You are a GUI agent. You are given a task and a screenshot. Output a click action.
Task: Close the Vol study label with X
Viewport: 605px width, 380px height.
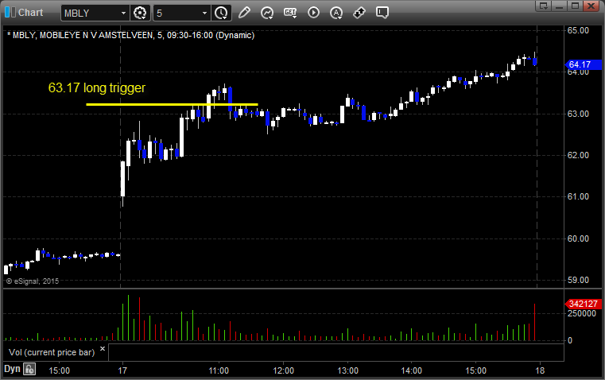pos(103,349)
